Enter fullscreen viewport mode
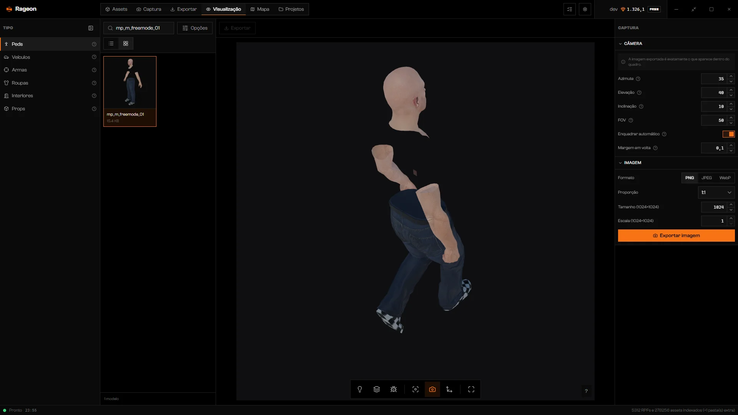Screen dimensions: 738x415 pyautogui.click(x=471, y=389)
